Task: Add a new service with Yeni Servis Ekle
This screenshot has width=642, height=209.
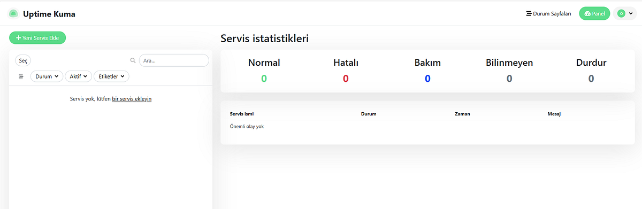Action: (x=37, y=38)
